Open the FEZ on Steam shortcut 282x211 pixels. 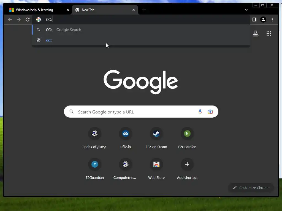156,138
